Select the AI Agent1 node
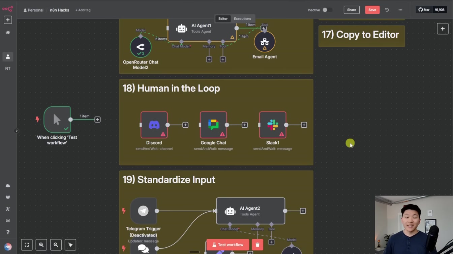The height and width of the screenshot is (254, 453). click(202, 30)
